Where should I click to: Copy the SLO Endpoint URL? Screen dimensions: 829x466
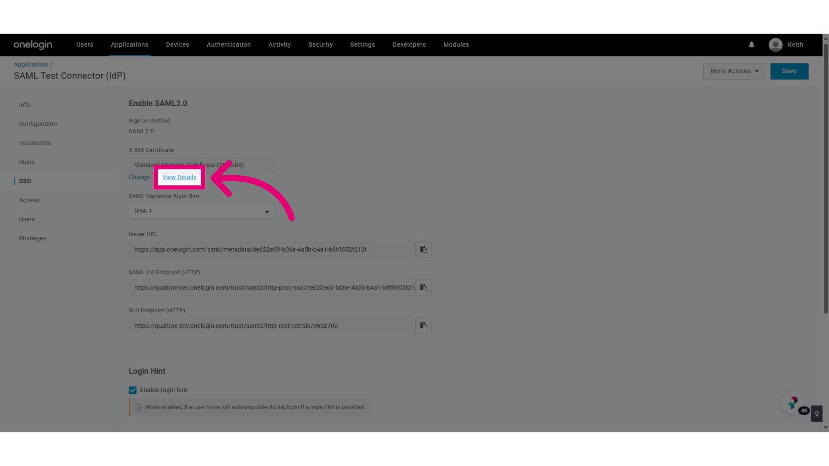coord(424,326)
